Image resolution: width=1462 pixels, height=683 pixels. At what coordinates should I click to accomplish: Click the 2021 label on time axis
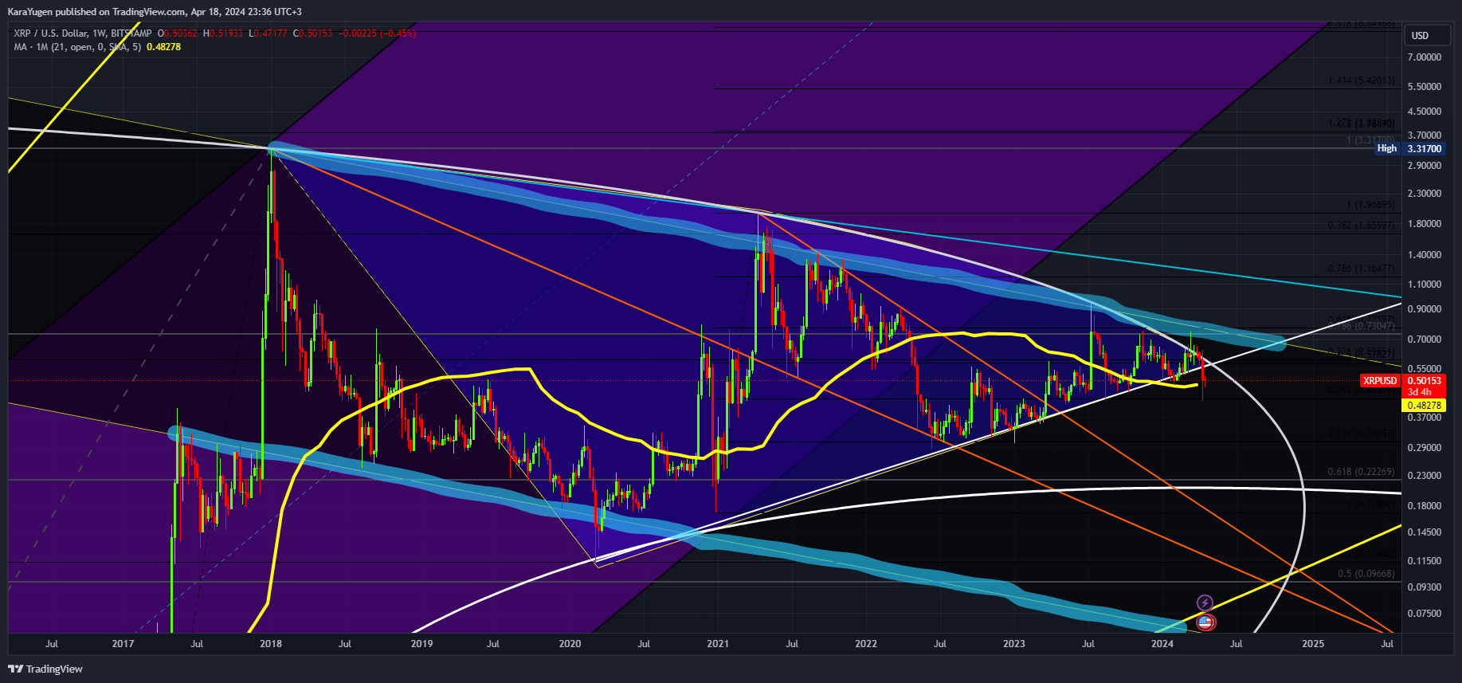pos(718,644)
